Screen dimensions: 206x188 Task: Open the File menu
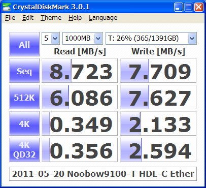click(10, 18)
